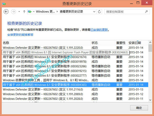Go back with the Back arrow button
This screenshot has height=116, width=154.
click(6, 12)
